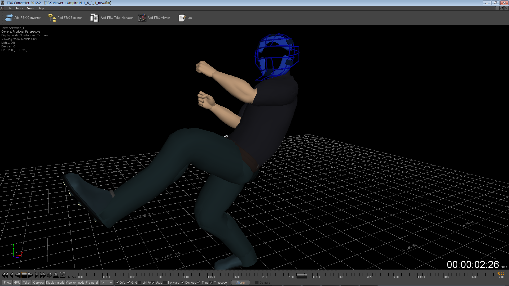This screenshot has width=509, height=286.
Task: Click the application icon in title bar
Action: [3, 3]
